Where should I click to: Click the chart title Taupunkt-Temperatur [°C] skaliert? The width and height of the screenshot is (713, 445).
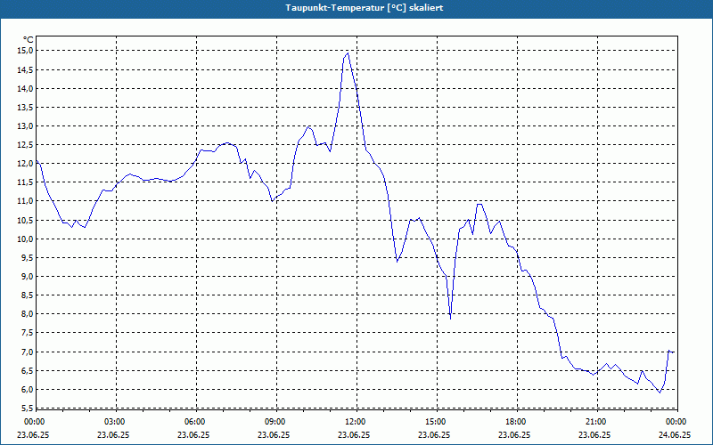click(x=365, y=8)
